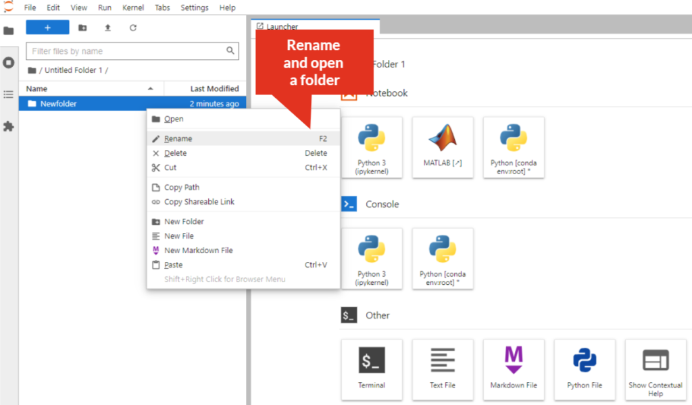Launch the MATLAB notebook card

443,148
